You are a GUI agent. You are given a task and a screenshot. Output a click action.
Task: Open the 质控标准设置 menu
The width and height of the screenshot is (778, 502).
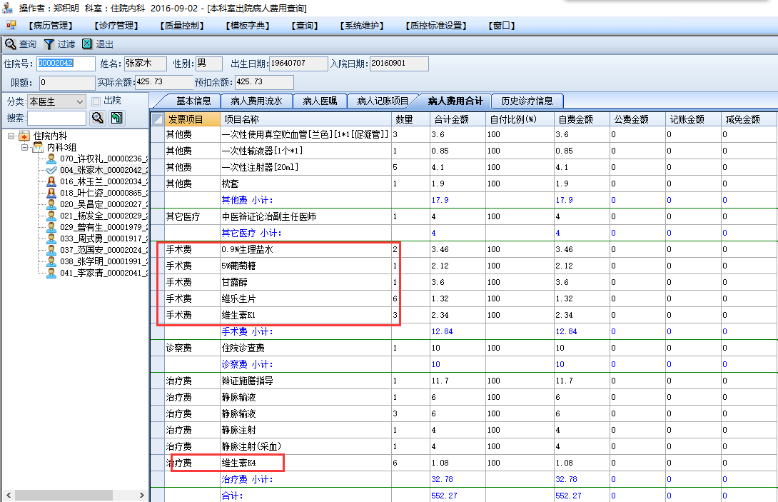point(436,25)
